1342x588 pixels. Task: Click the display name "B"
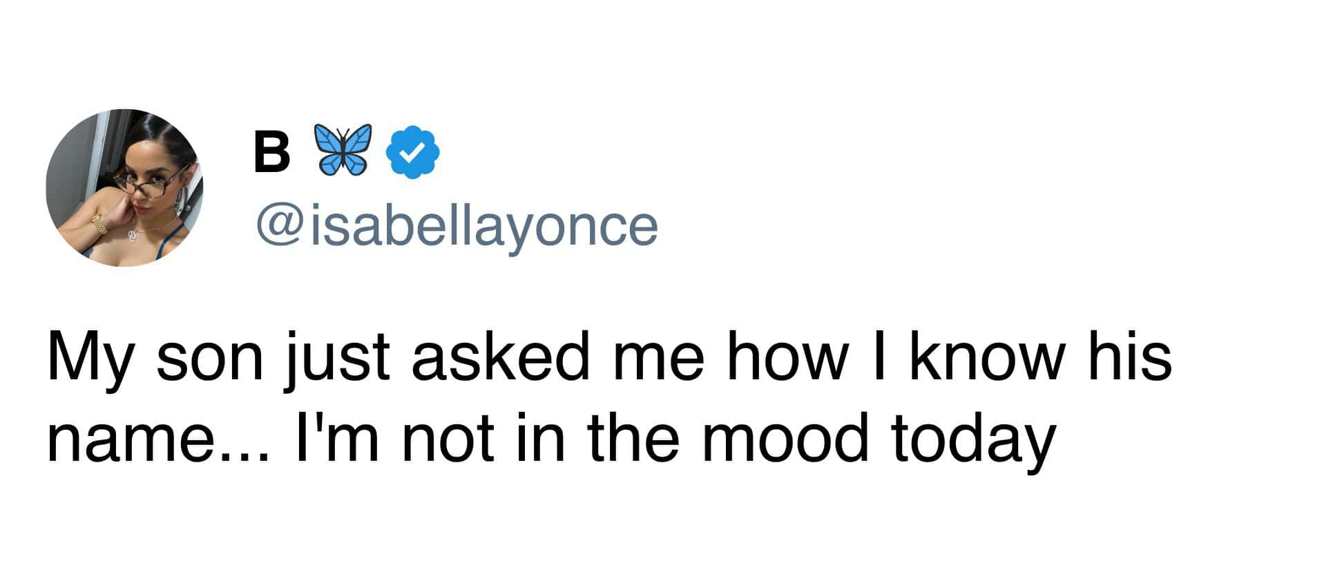pos(271,153)
